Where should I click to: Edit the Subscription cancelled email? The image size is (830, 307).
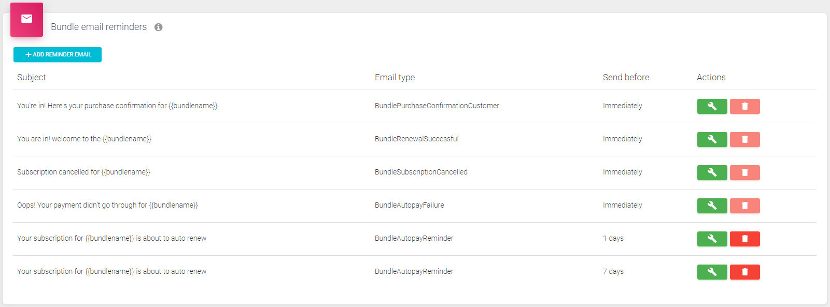pyautogui.click(x=712, y=172)
